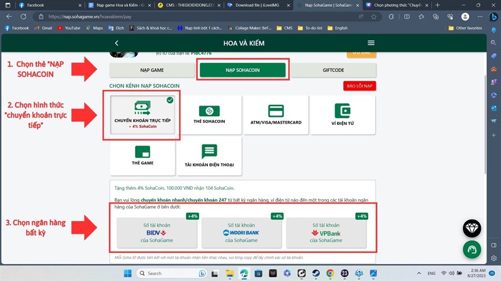This screenshot has height=281, width=501.
Task: Choose the ATM/VISA/MASTERCARD payment channel
Action: 276,115
